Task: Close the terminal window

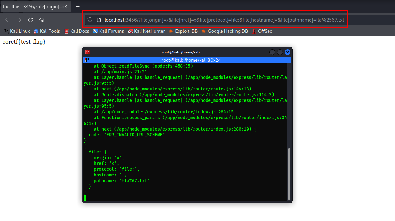Action: pos(288,52)
